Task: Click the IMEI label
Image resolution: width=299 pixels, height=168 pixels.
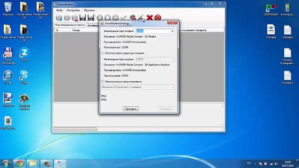Action: point(104,96)
